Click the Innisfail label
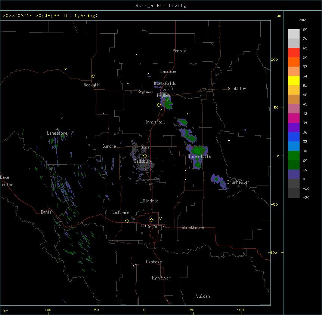The width and height of the screenshot is (322, 315). (155, 122)
